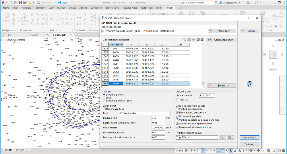The image size is (287, 154).
Task: Click the New drawing icon in quick access toolbar
Action: [11, 3]
